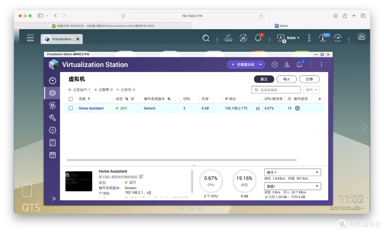Open the snapshot/backup sidebar icon
384x232 pixels.
coord(52,105)
